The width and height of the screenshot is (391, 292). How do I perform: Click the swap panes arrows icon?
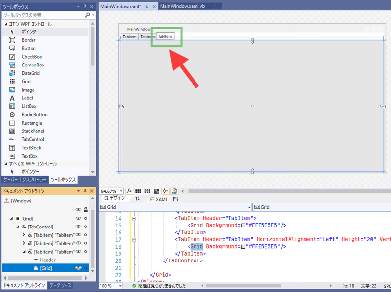[x=138, y=199]
